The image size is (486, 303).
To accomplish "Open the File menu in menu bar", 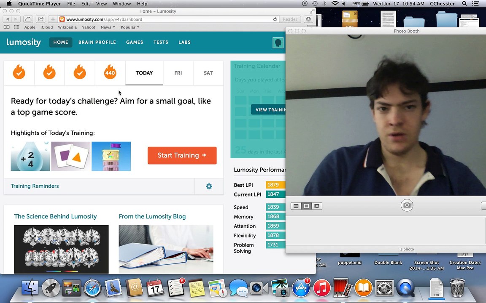I will (71, 4).
